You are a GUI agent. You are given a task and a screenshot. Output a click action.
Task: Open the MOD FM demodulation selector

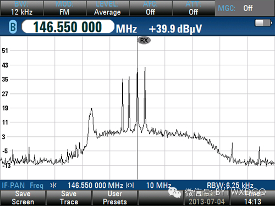64,8
